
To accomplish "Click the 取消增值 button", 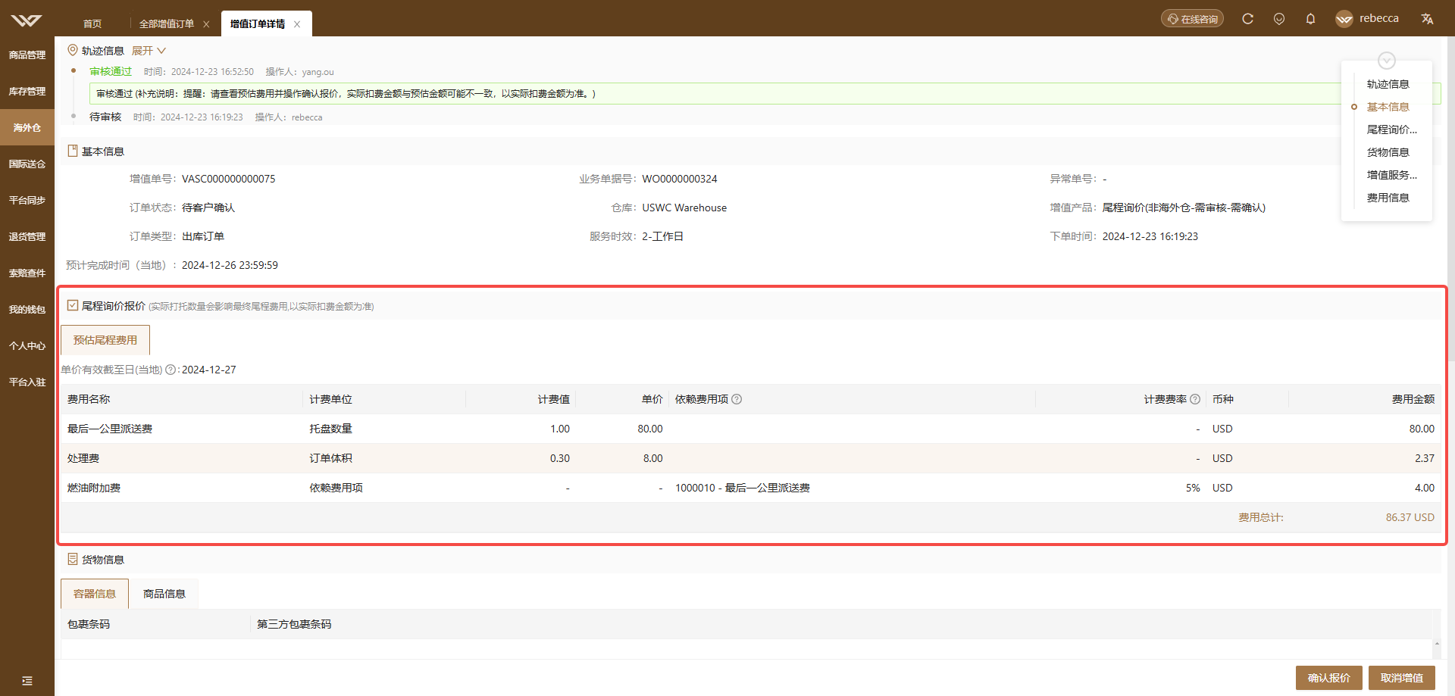I will point(1402,678).
